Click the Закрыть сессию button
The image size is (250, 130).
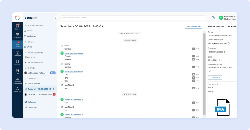[193, 26]
